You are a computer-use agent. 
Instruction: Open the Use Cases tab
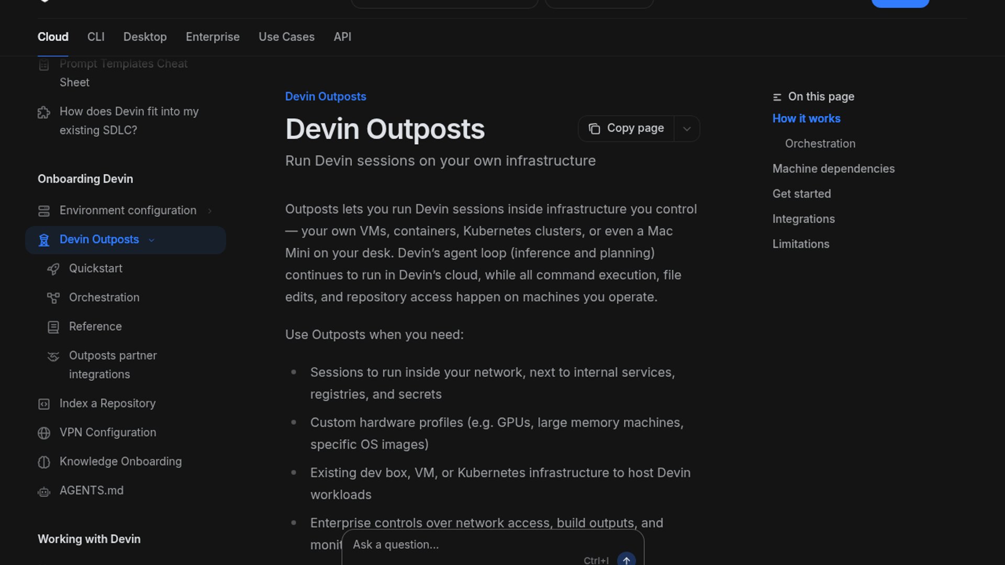(x=286, y=37)
